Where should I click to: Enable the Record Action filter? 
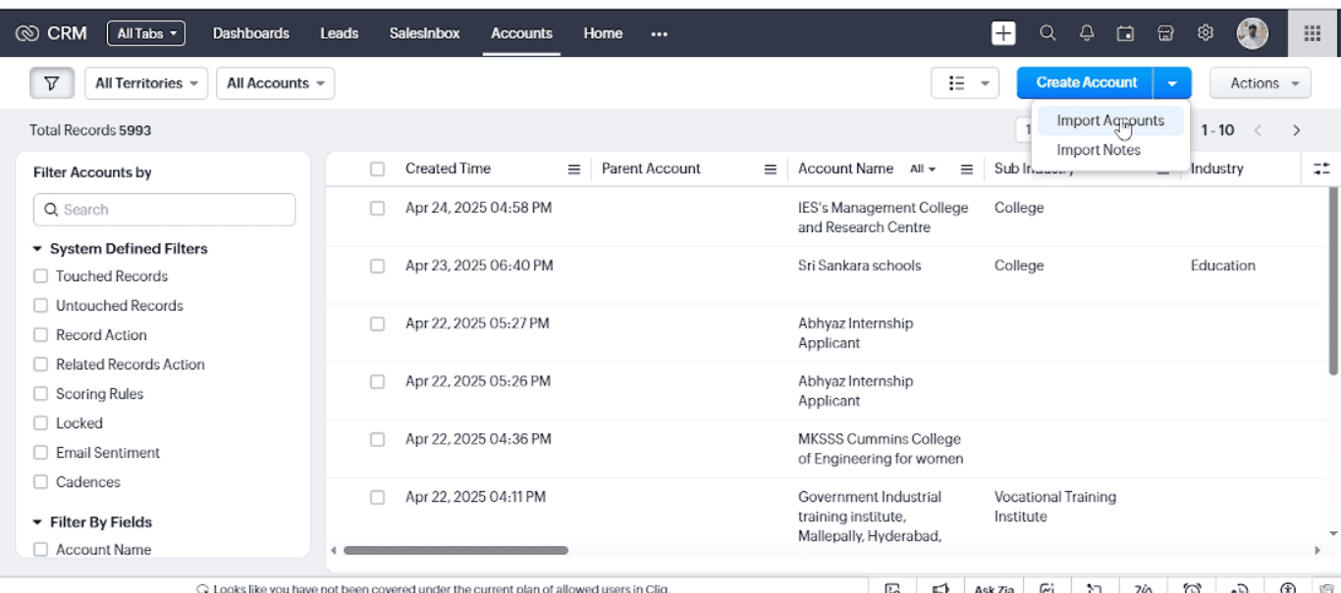click(x=40, y=335)
